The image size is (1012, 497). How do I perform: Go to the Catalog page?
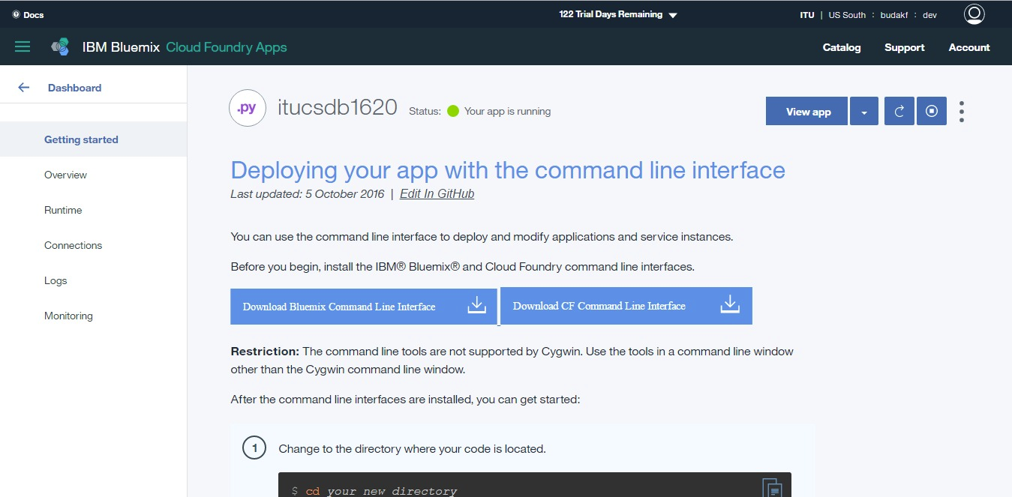(x=842, y=47)
